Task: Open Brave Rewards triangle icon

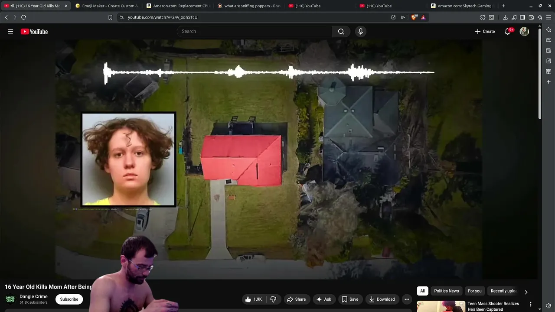Action: [423, 17]
